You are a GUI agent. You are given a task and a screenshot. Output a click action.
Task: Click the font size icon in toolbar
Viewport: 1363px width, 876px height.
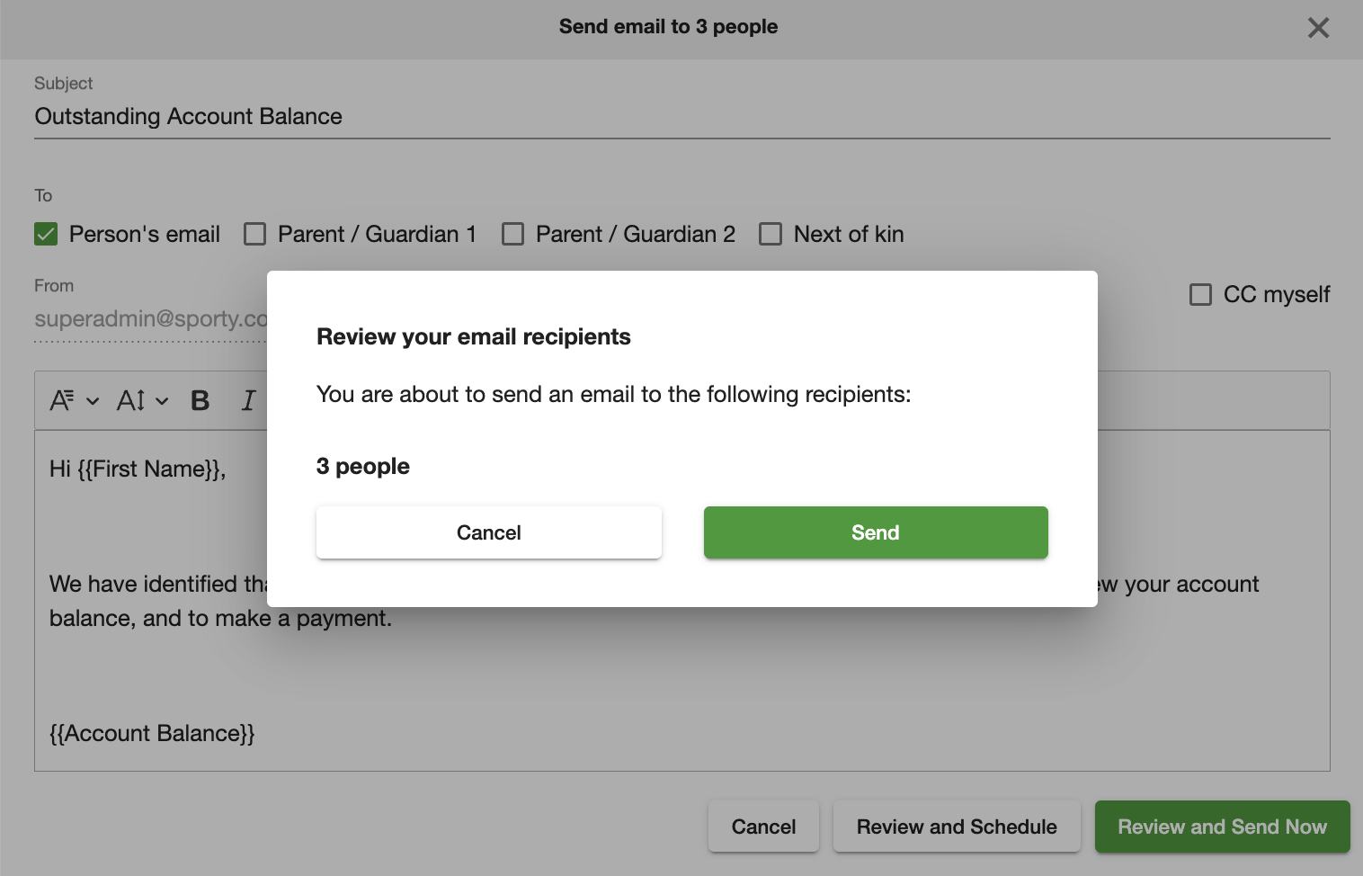pos(130,400)
